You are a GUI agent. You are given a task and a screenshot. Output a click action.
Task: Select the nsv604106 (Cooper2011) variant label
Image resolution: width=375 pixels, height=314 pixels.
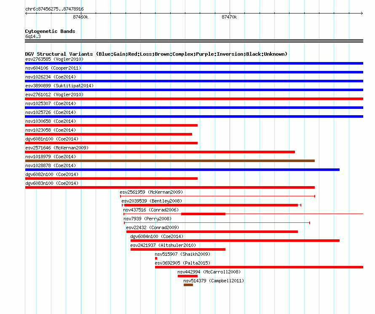coord(53,68)
